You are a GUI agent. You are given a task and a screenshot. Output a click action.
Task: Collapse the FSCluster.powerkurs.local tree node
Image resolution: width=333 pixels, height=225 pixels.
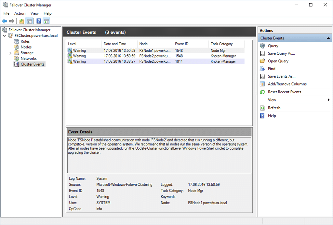[x=4, y=36]
